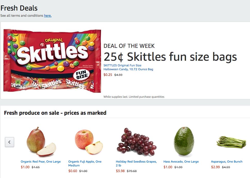Click the asparagus bunch image
250x178 pixels.
point(231,142)
